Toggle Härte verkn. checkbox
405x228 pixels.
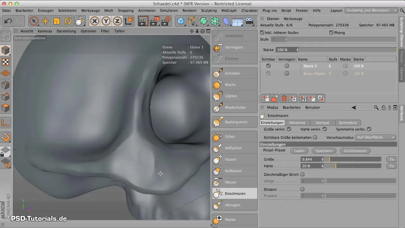click(325, 129)
